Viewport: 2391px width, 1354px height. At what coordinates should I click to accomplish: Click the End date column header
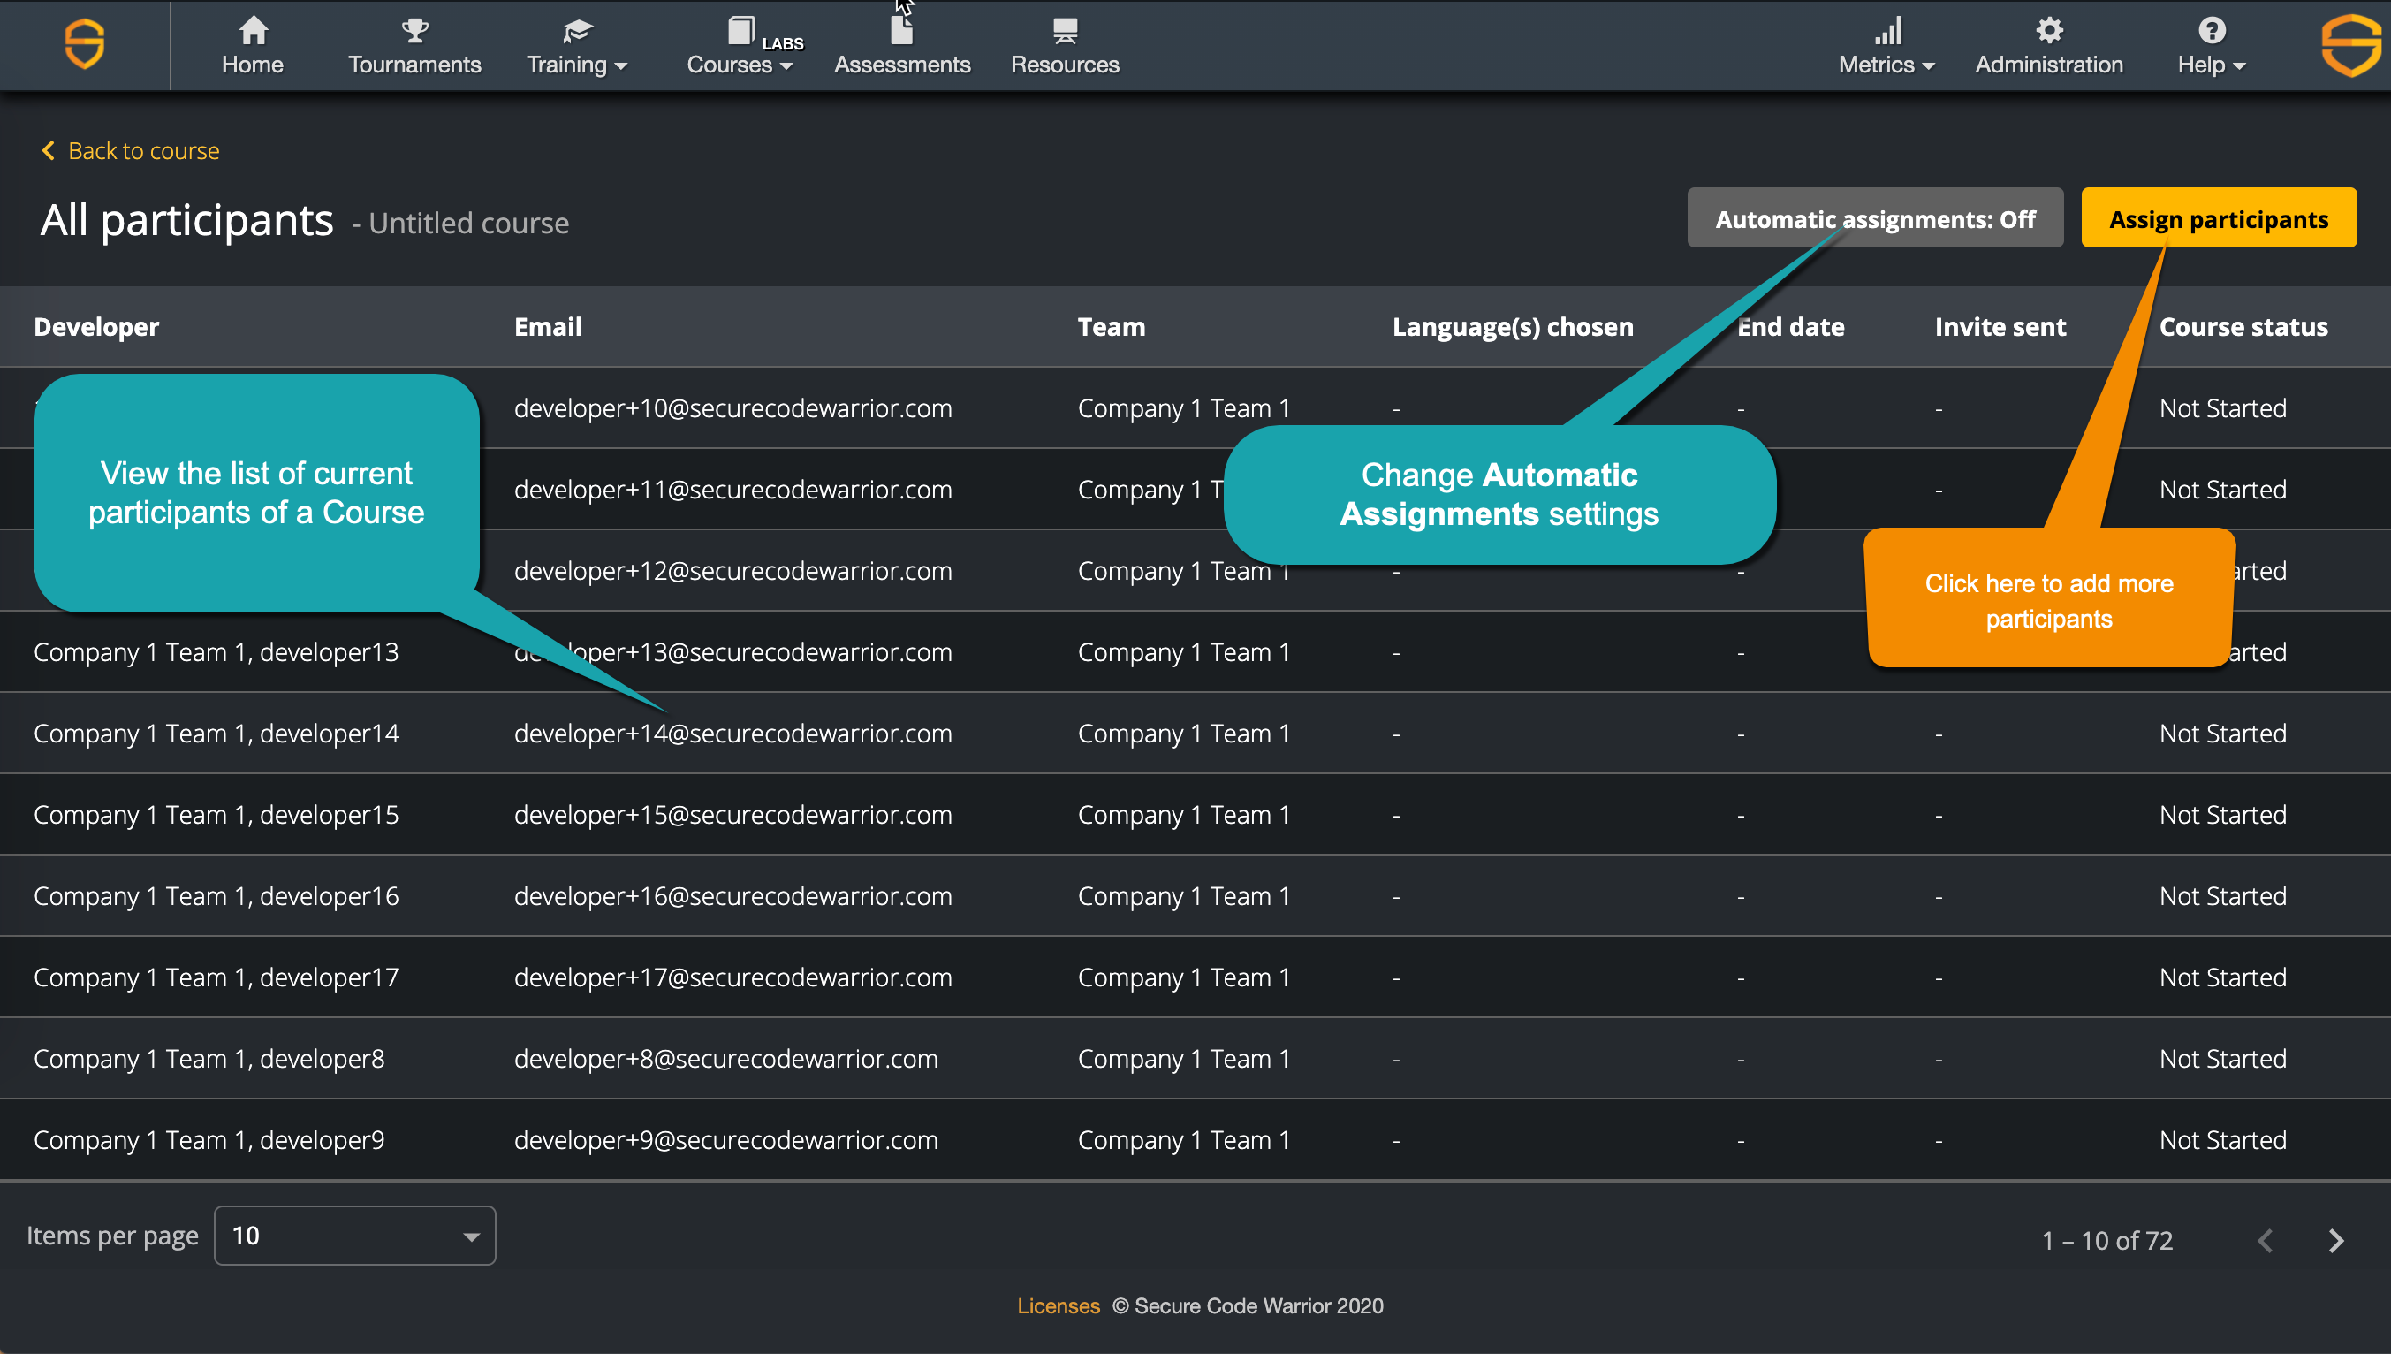click(x=1791, y=326)
